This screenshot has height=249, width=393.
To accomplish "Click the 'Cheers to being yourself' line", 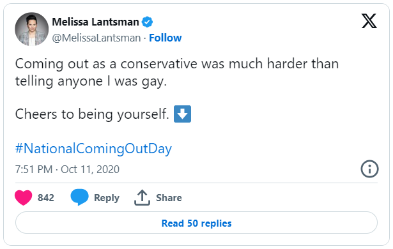I will pyautogui.click(x=92, y=114).
